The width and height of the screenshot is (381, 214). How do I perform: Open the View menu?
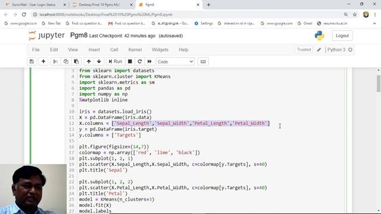73,50
